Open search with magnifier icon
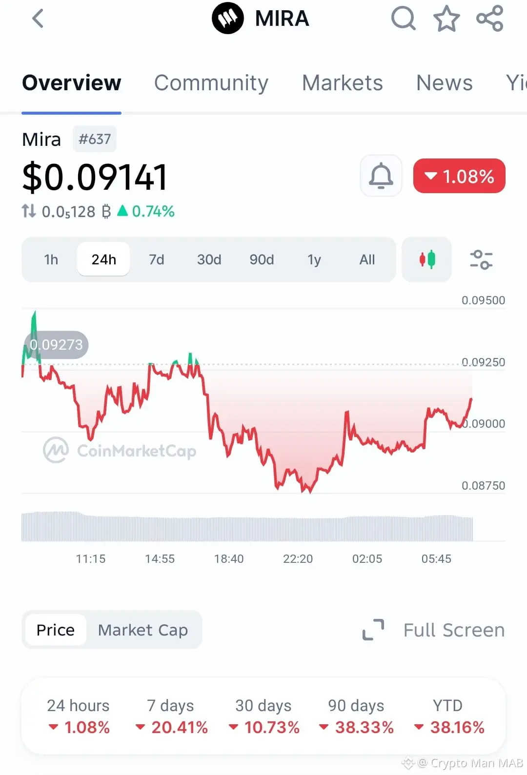The image size is (527, 775). 404,19
